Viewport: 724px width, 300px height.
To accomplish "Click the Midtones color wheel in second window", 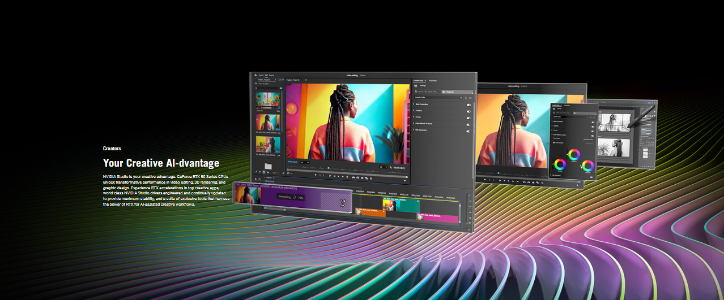I will (x=574, y=154).
